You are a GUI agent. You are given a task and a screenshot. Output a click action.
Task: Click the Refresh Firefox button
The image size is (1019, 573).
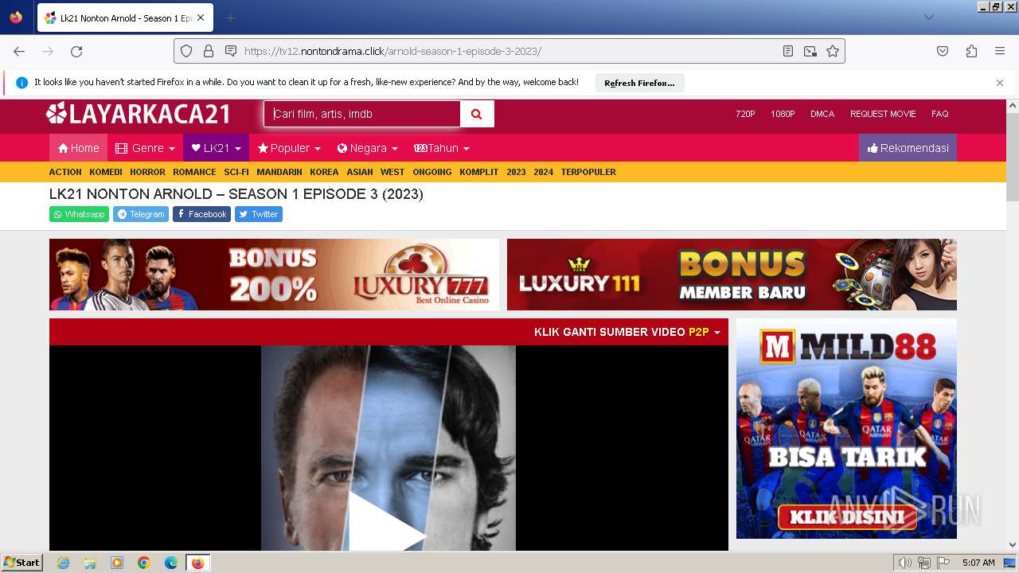(639, 83)
